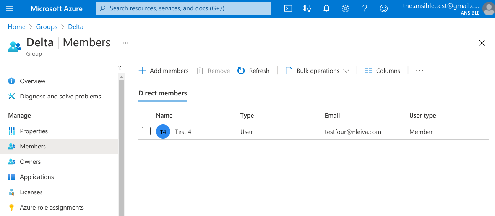The width and height of the screenshot is (495, 216).
Task: Go to the Groups breadcrumb link
Action: click(47, 27)
